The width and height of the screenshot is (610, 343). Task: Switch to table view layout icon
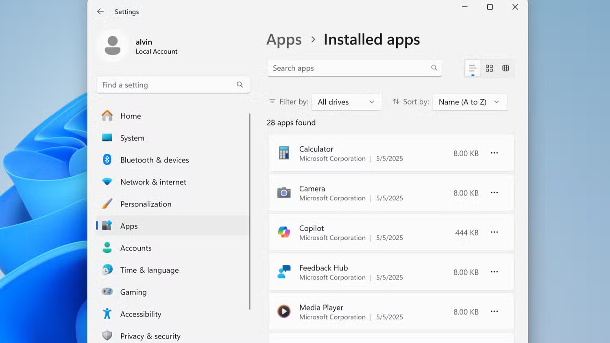pyautogui.click(x=505, y=68)
